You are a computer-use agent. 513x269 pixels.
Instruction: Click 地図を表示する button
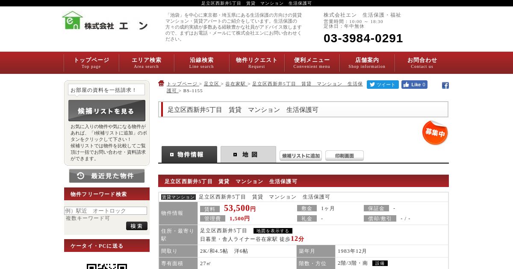pos(273,231)
